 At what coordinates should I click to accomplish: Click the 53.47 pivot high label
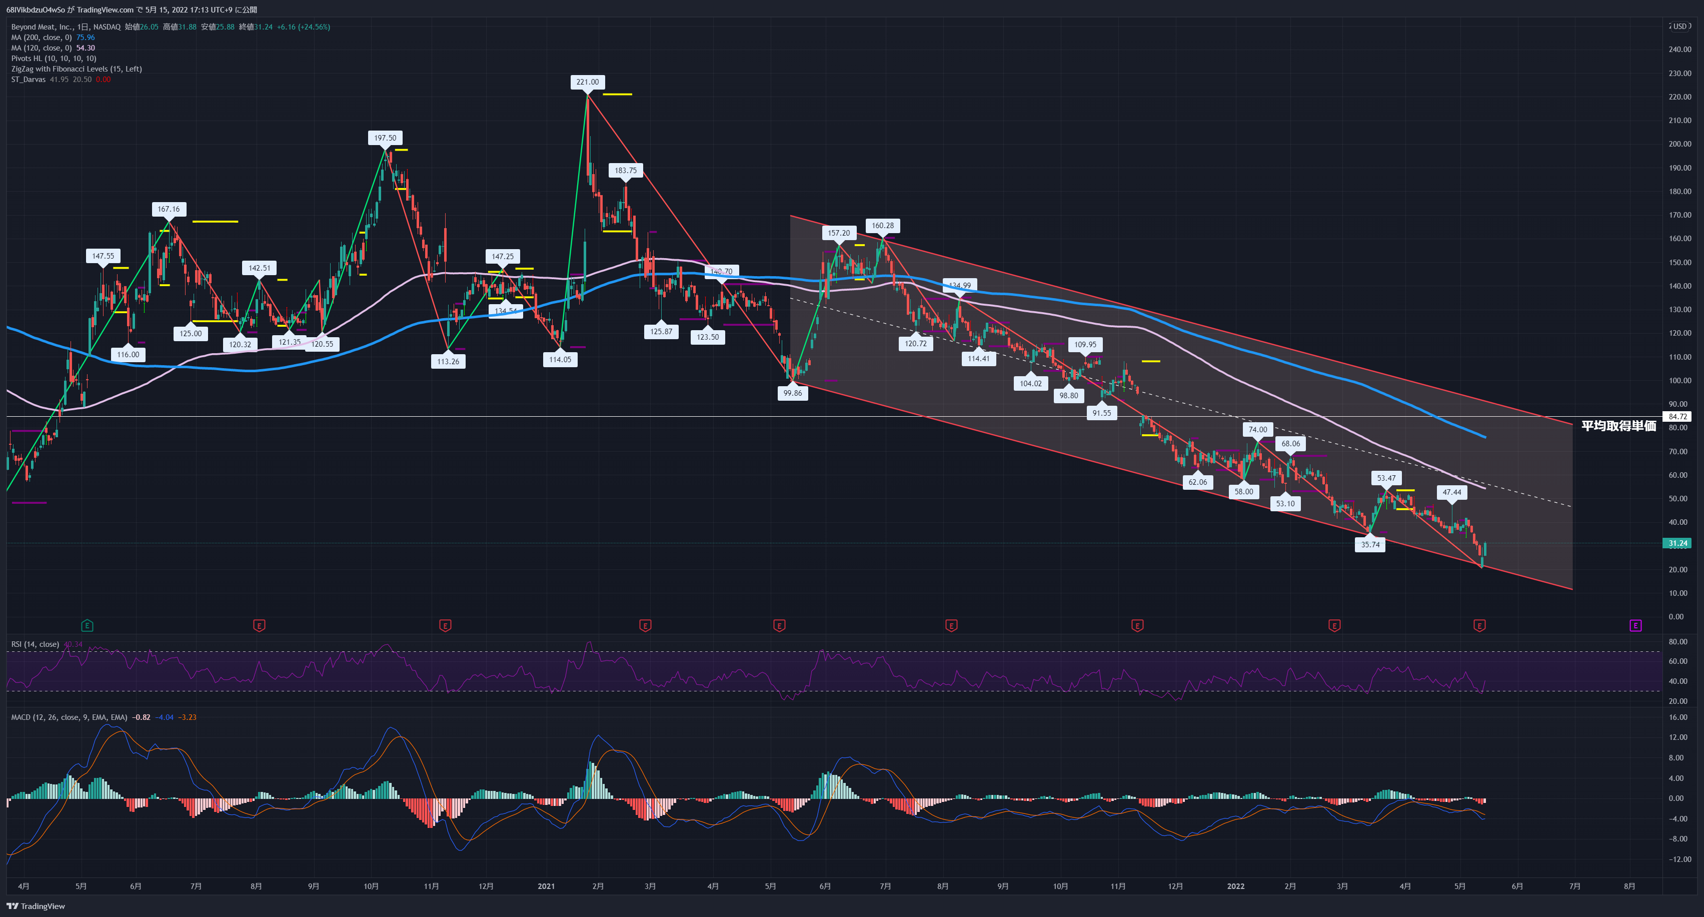pos(1386,478)
